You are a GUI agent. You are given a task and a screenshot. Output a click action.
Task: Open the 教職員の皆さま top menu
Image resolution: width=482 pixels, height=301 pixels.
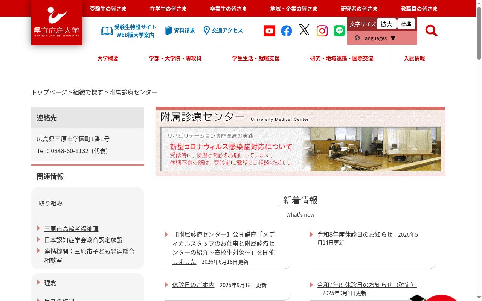[419, 9]
